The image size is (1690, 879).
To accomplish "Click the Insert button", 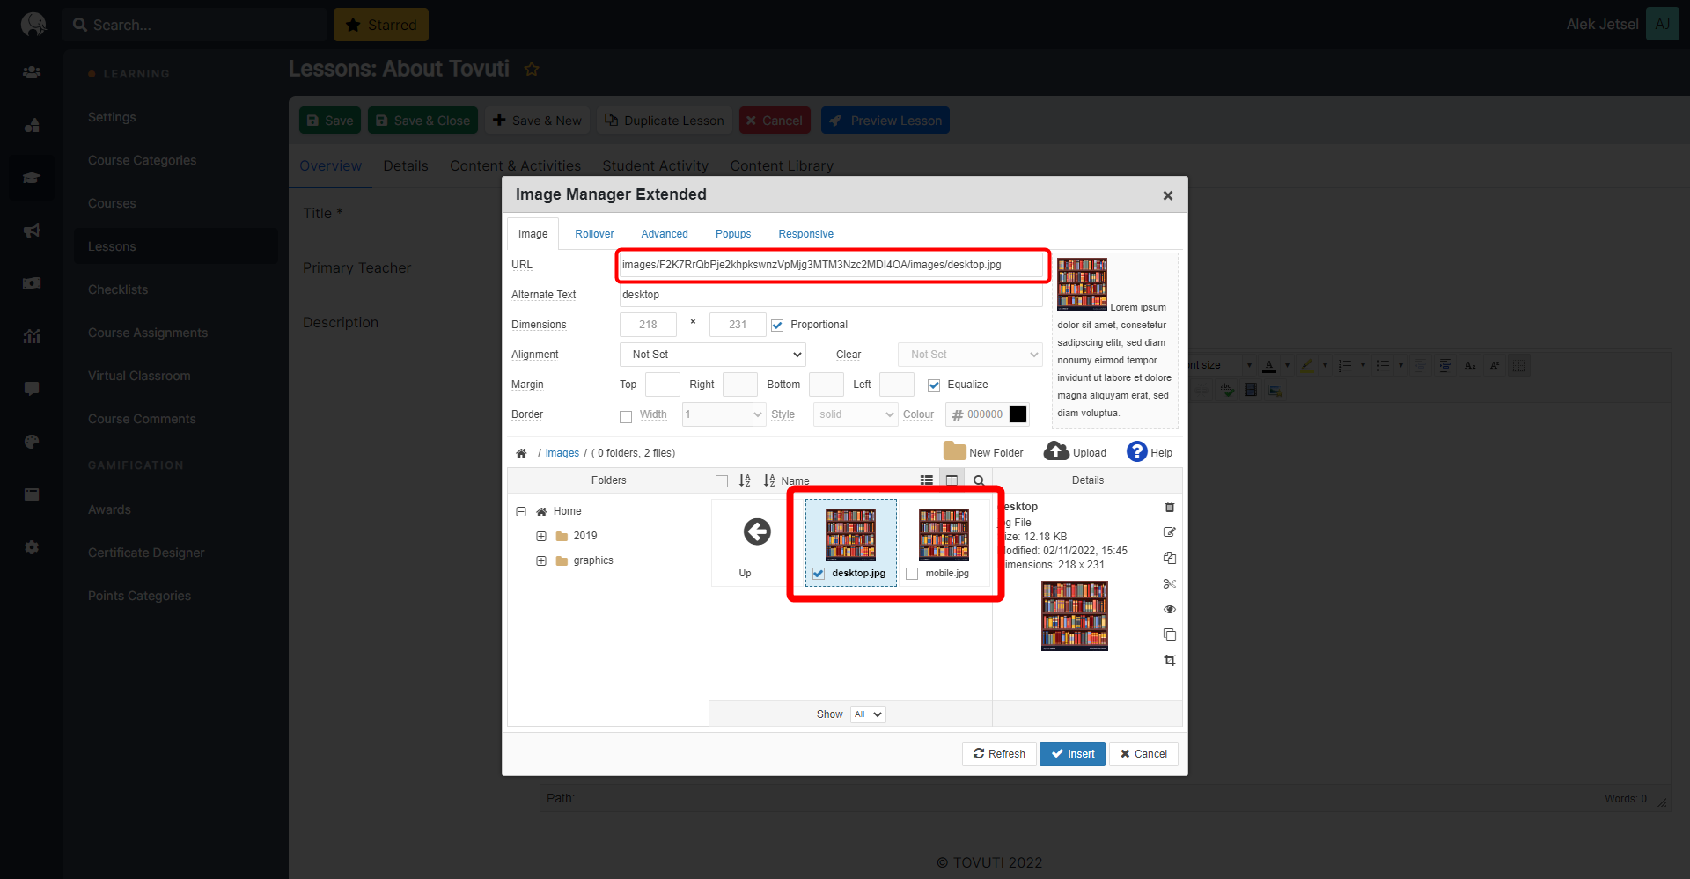I will [1072, 754].
